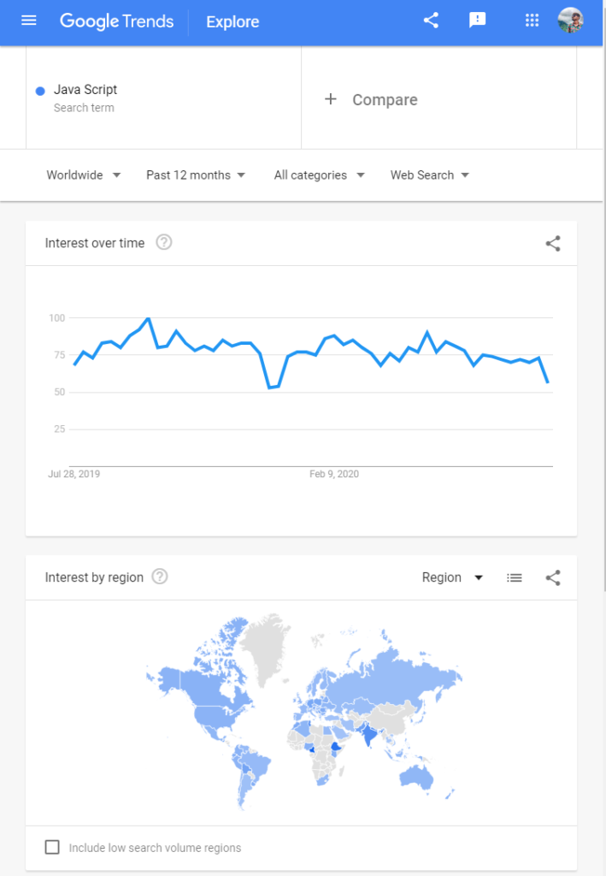This screenshot has width=606, height=876.
Task: Open help for Interest by region
Action: 160,577
